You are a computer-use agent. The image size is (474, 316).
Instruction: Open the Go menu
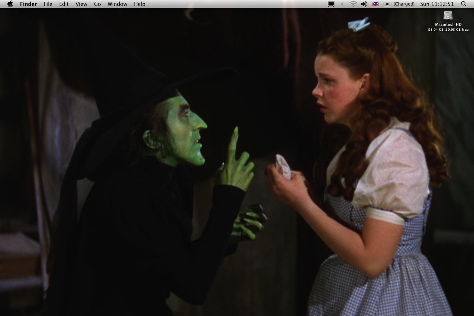[x=97, y=4]
